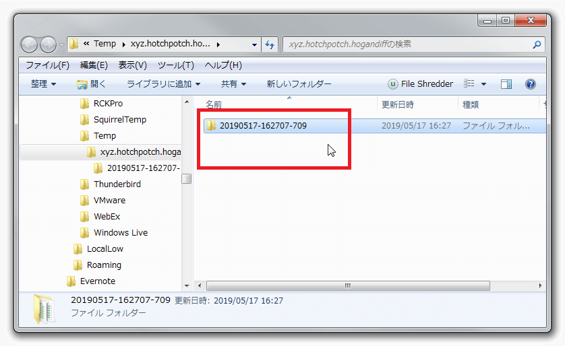Screen dimensions: 565x346
Task: Click the Back navigation arrow button
Action: coord(30,44)
